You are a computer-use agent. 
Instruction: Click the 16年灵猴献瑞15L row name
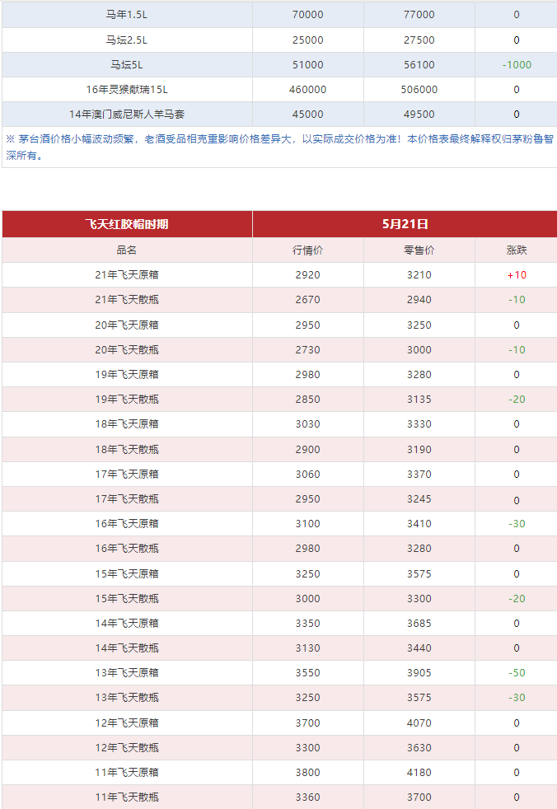pos(127,89)
